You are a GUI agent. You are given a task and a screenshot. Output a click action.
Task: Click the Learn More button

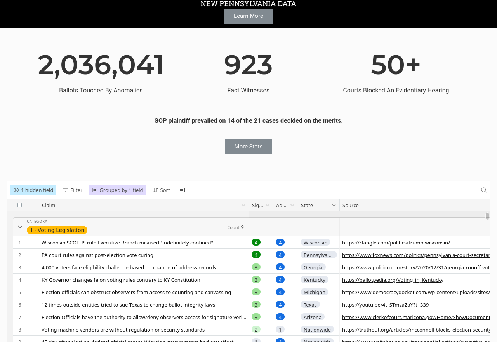[248, 16]
